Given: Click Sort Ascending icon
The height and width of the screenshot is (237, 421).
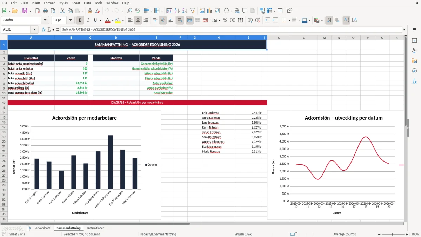Looking at the screenshot, I should (177, 11).
